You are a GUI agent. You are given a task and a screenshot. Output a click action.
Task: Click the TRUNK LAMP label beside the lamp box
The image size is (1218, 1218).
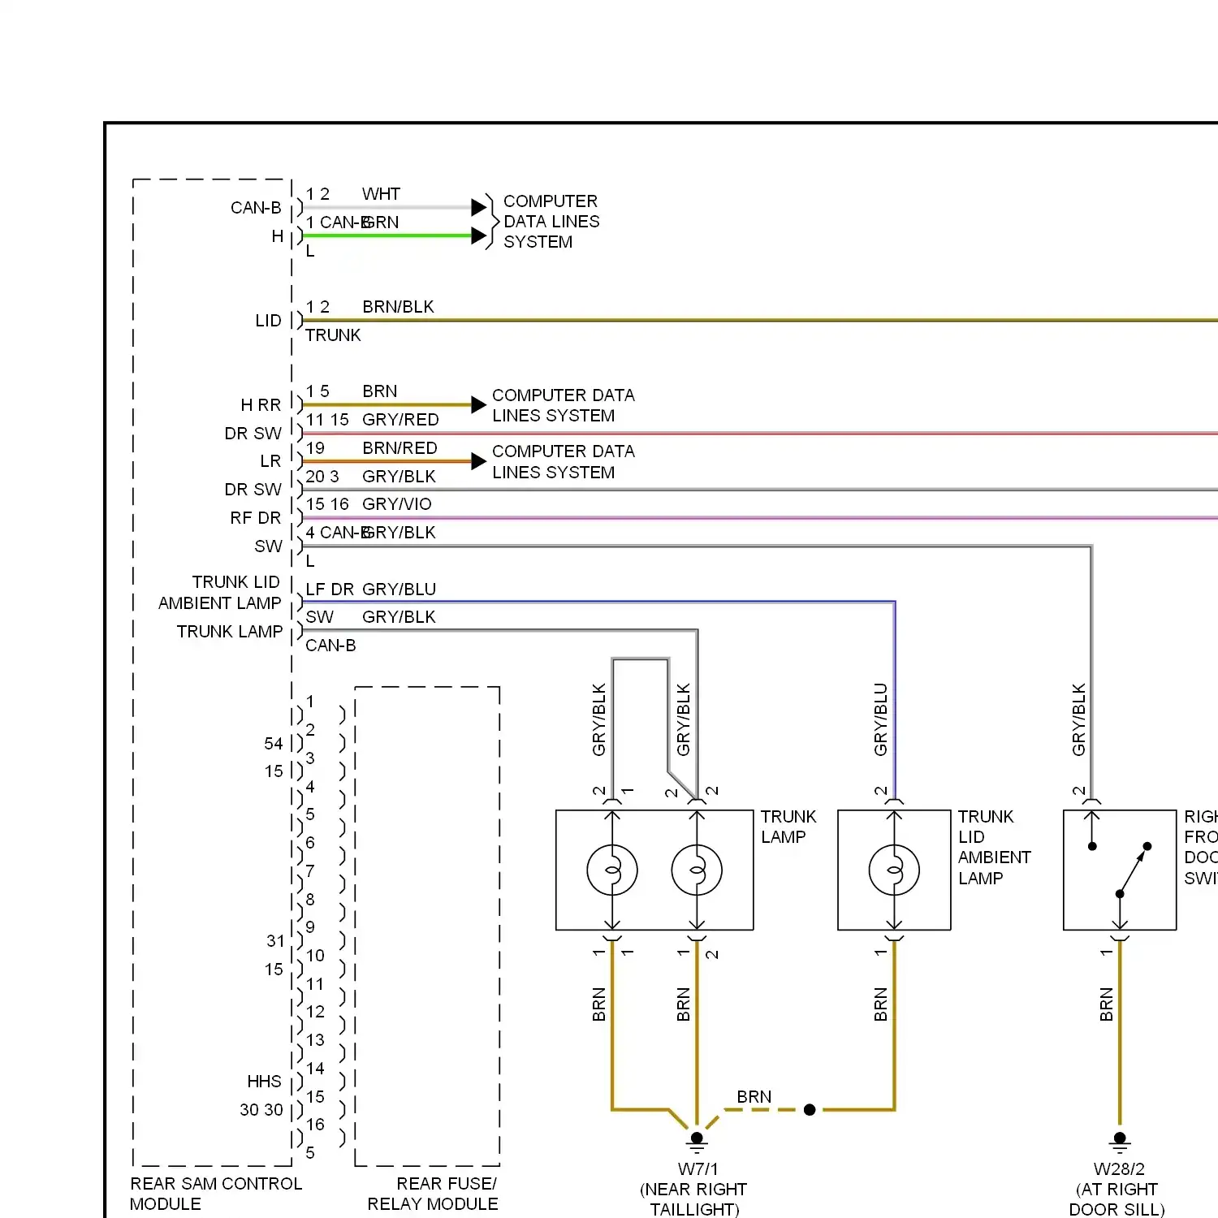pyautogui.click(x=788, y=827)
